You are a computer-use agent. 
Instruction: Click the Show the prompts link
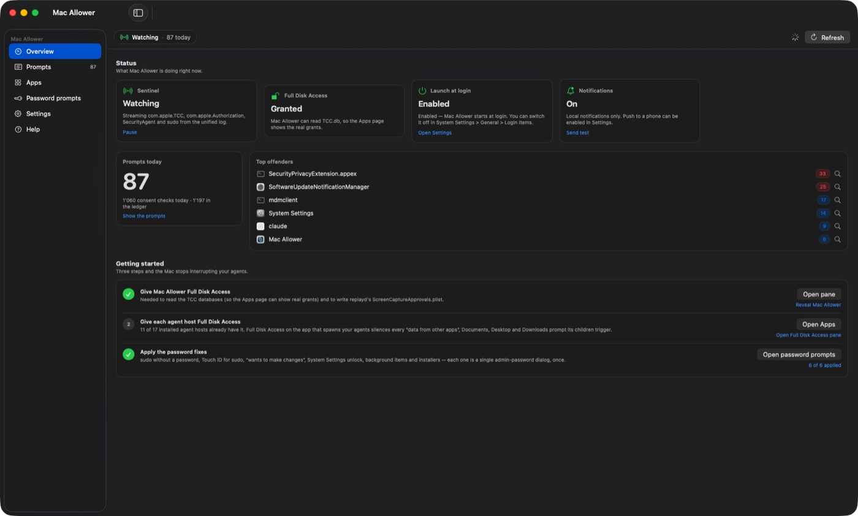coord(144,216)
